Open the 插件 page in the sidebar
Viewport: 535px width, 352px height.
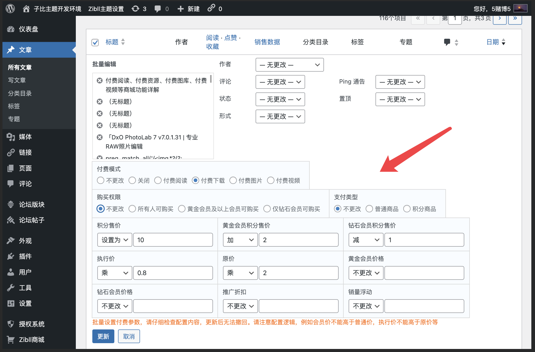24,256
